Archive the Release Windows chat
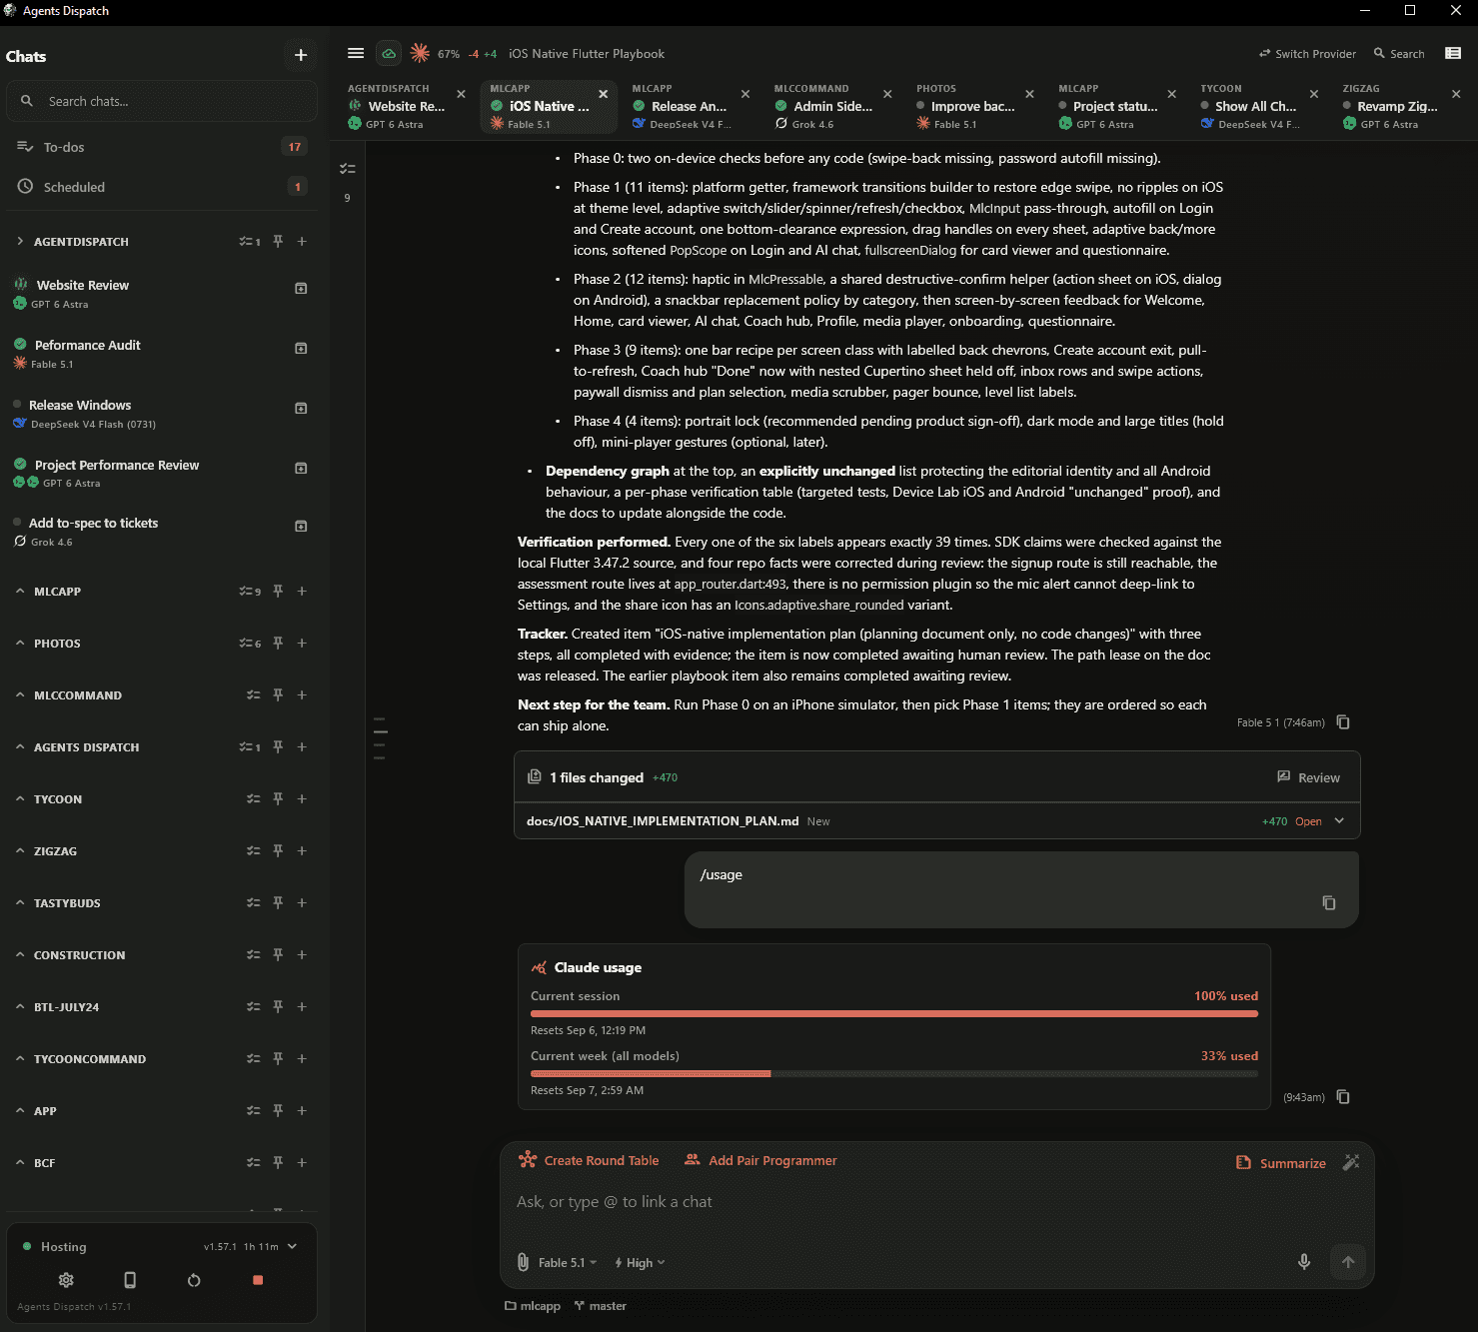This screenshot has height=1332, width=1478. pyautogui.click(x=301, y=408)
